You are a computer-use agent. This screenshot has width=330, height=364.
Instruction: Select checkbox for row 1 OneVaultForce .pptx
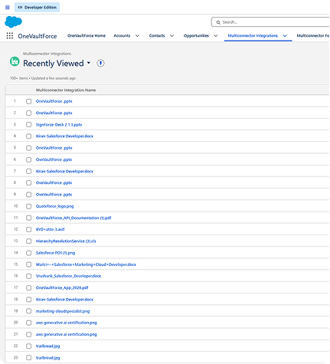(x=28, y=101)
